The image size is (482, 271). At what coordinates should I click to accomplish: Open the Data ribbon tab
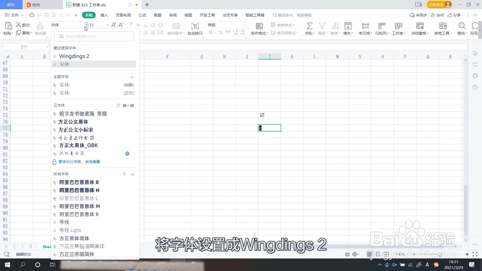[158, 15]
